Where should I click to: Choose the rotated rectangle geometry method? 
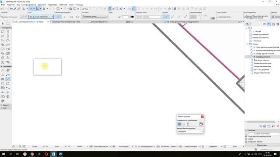(77, 17)
